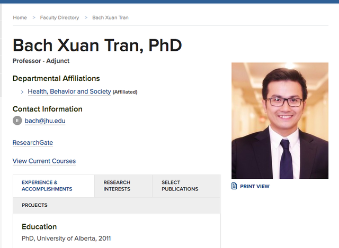Image resolution: width=339 pixels, height=248 pixels.
Task: Click the 'Professor - Adjunct' title text
Action: point(41,61)
